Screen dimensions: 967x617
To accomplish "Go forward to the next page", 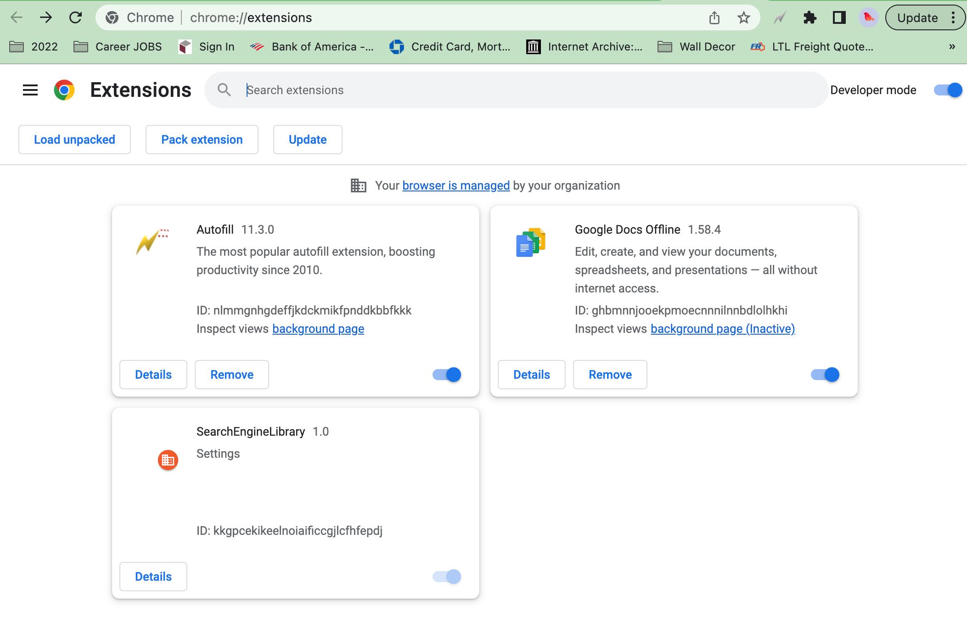I will (46, 17).
